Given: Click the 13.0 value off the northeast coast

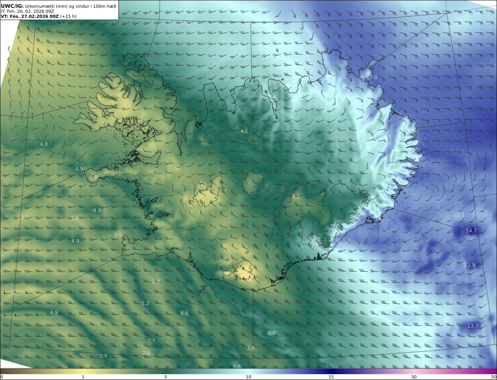Looking at the screenshot, I should coord(372,78).
